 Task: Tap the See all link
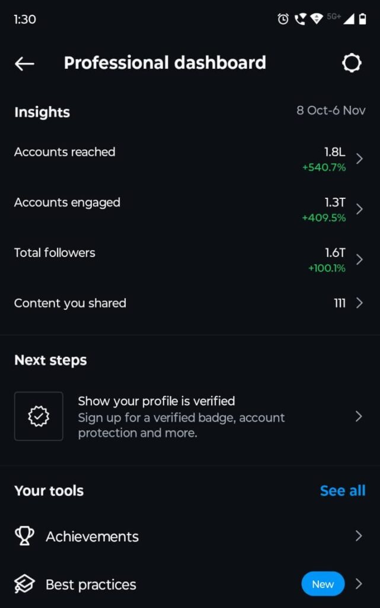[343, 490]
